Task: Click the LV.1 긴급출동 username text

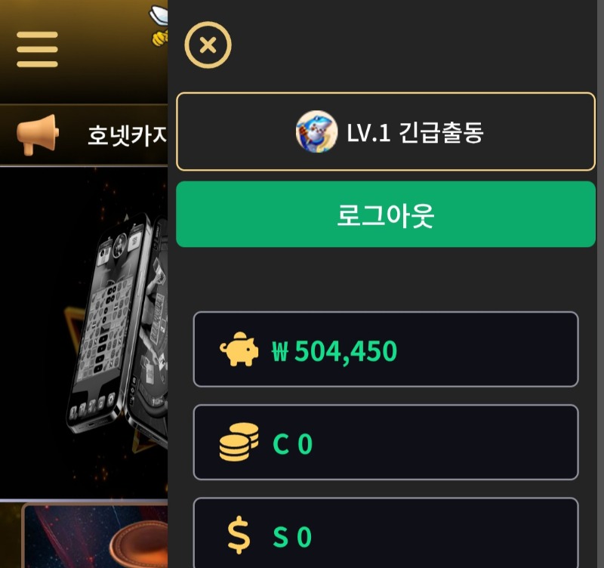Action: pos(414,132)
